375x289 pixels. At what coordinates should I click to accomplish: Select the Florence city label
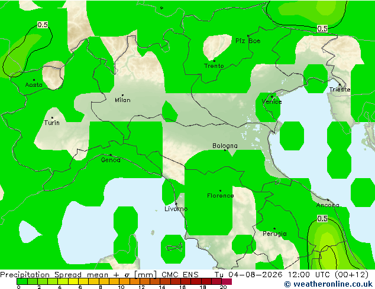coord(220,196)
